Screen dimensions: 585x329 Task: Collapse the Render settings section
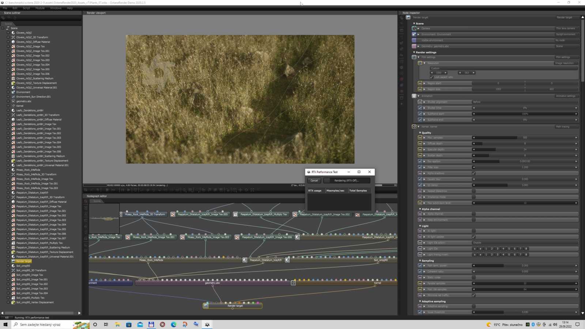[x=414, y=52]
